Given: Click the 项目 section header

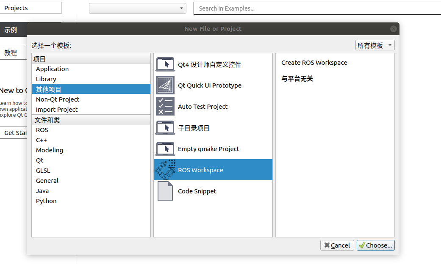Looking at the screenshot, I should [91, 59].
